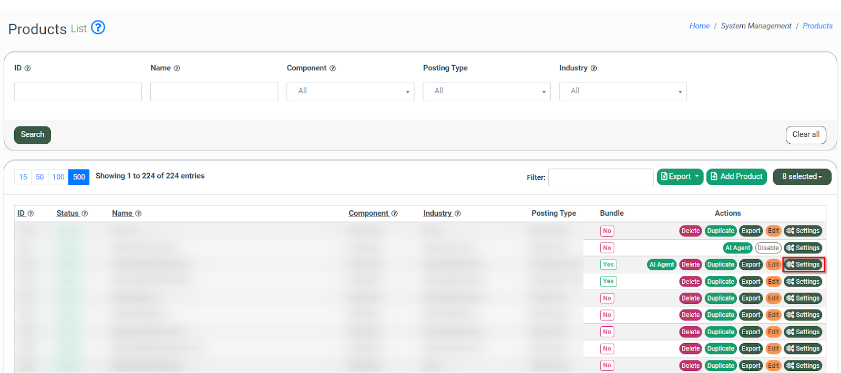Go to Home breadcrumb link
This screenshot has height=373, width=841.
pos(699,26)
